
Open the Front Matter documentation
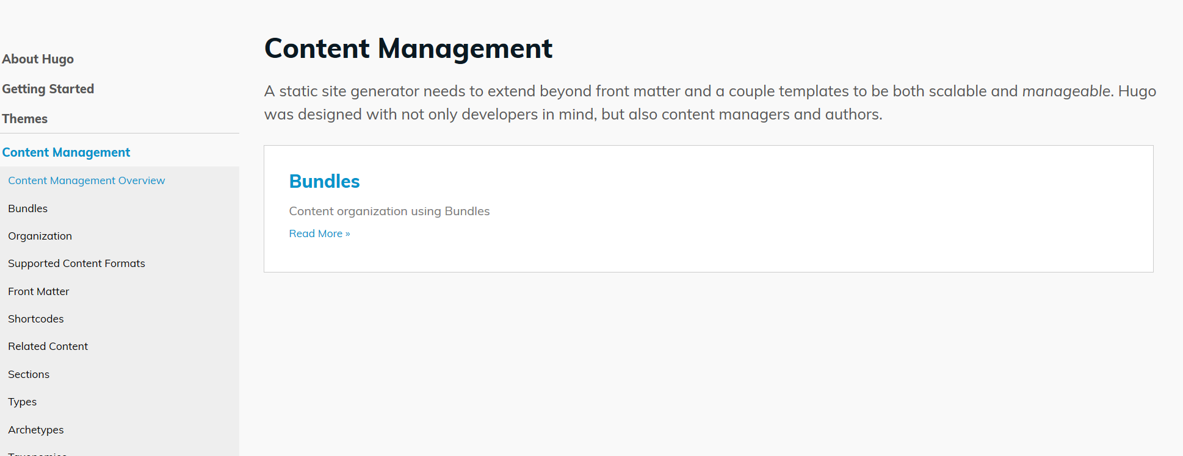[38, 291]
